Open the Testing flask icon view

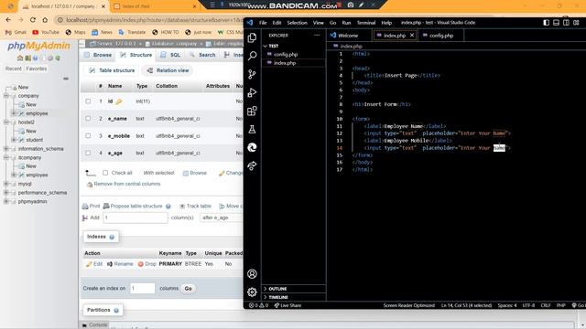(253, 129)
